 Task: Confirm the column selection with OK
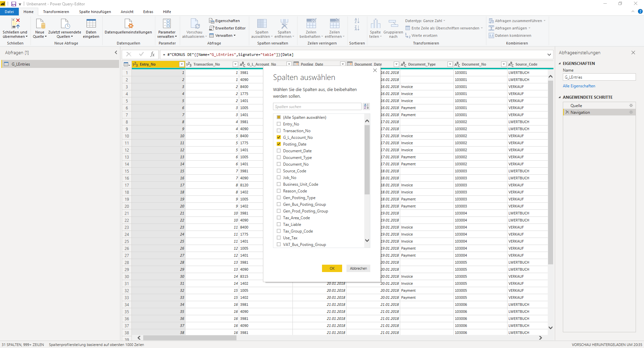(332, 268)
